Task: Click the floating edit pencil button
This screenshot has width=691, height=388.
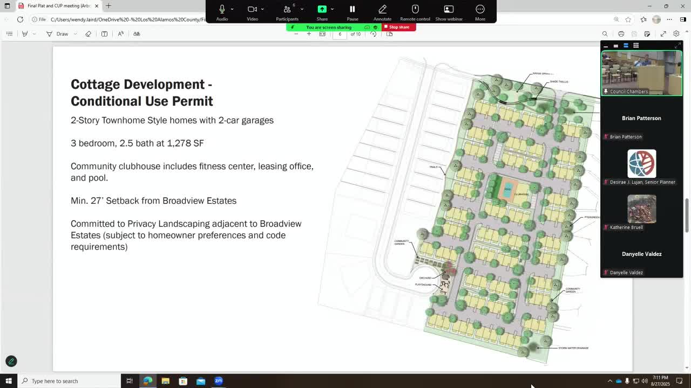Action: click(x=11, y=361)
